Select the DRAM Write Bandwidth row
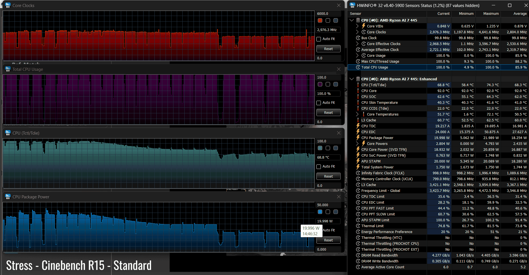The height and width of the screenshot is (275, 529). pos(438,261)
